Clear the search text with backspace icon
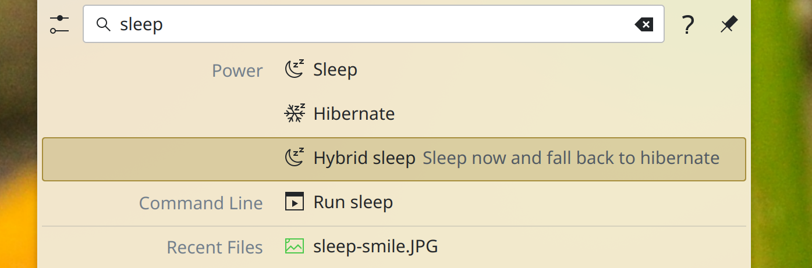The image size is (812, 268). coord(643,24)
